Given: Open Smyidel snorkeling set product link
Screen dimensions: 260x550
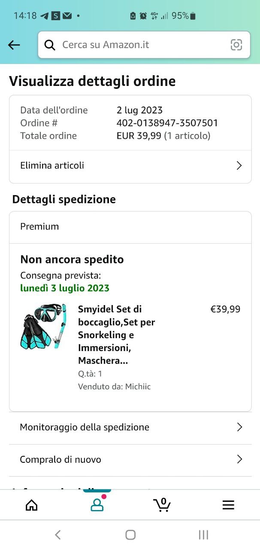Looking at the screenshot, I should click(x=116, y=335).
